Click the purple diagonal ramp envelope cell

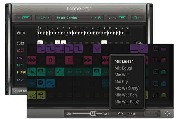click(x=143, y=48)
